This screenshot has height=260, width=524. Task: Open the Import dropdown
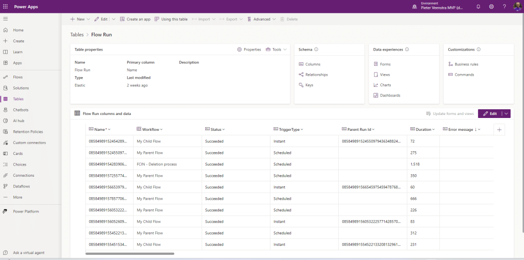(204, 19)
